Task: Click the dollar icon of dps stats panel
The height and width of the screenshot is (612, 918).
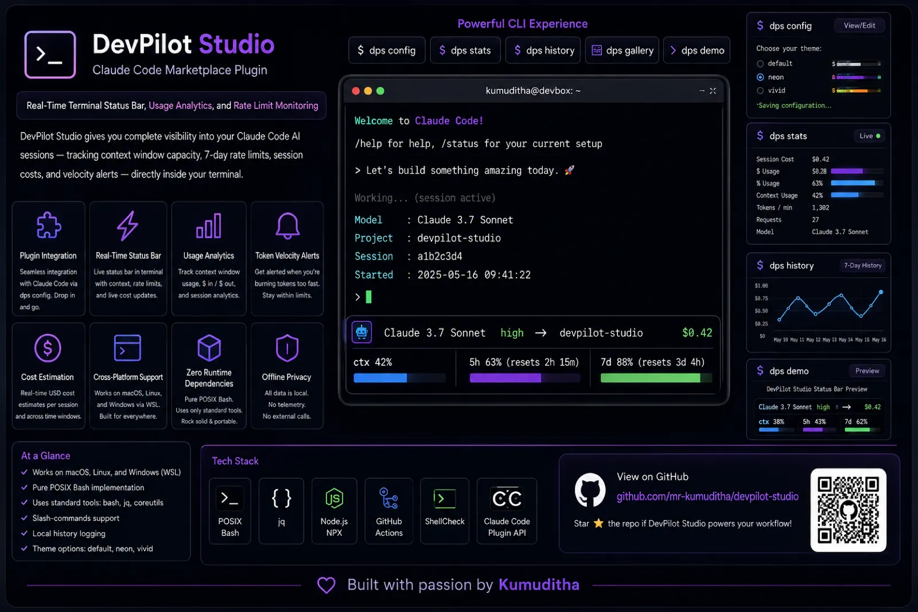Action: [760, 135]
